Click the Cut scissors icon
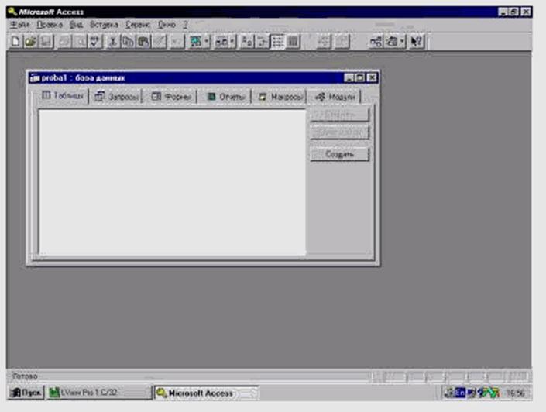The height and width of the screenshot is (412, 546). click(x=112, y=42)
